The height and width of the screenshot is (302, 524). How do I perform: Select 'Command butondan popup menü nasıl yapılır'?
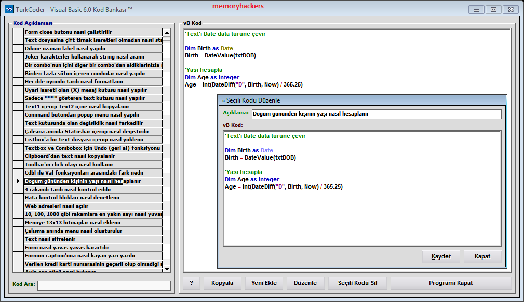(x=93, y=115)
